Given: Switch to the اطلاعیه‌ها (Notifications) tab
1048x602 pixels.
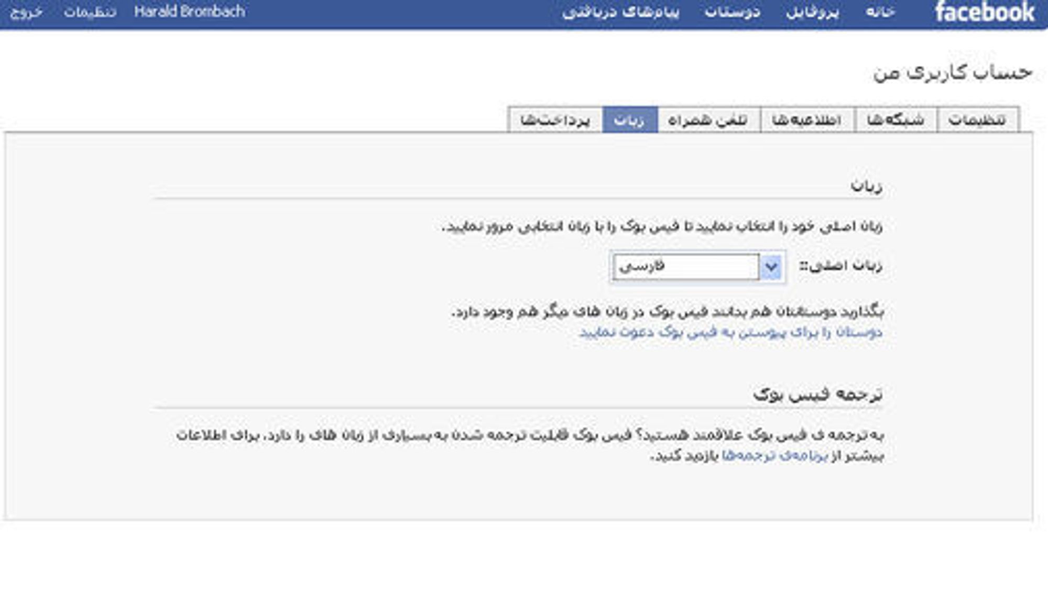Looking at the screenshot, I should (x=807, y=120).
